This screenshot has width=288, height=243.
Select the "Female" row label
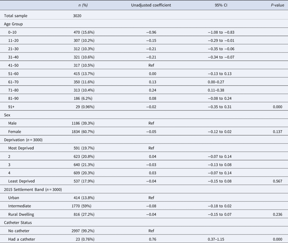click(x=15, y=132)
